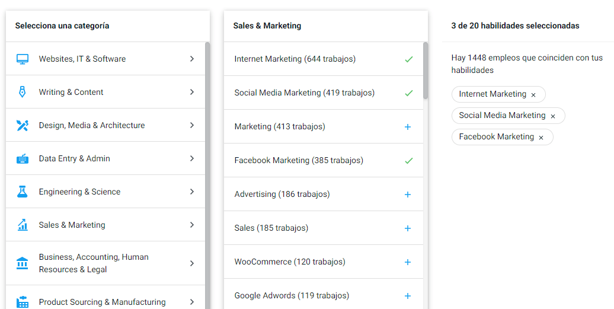Add Google Adwords skill with plus icon
Viewport: 614px width, 309px height.
(x=408, y=296)
